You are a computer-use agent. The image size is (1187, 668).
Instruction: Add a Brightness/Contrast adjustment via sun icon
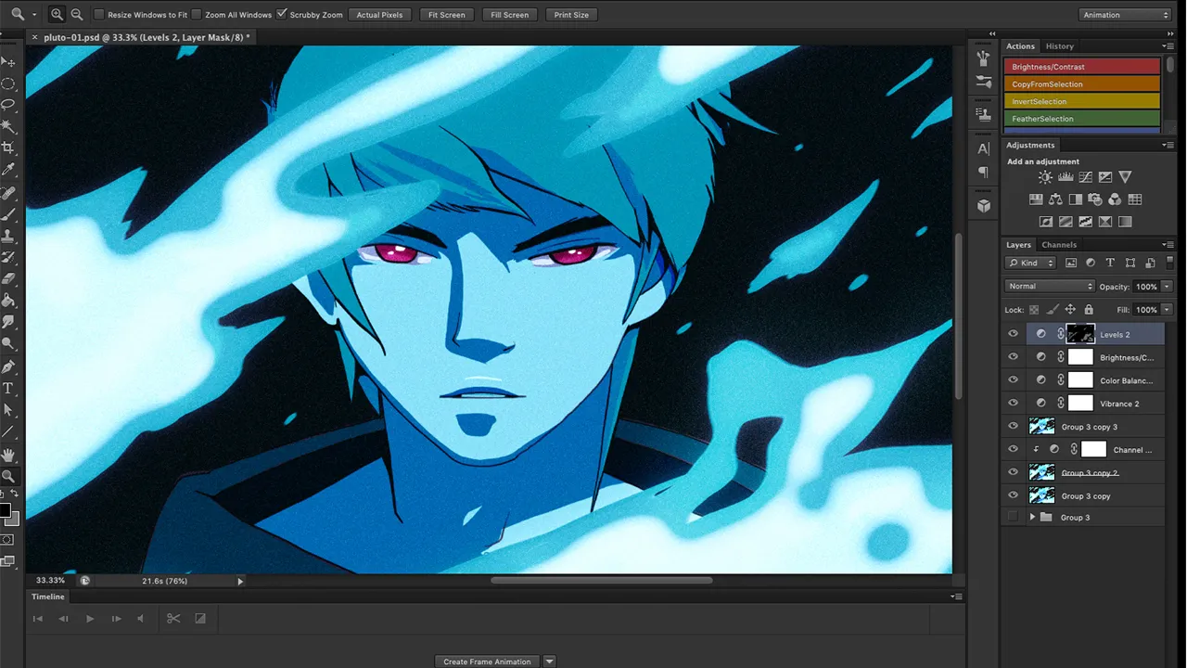click(x=1045, y=177)
